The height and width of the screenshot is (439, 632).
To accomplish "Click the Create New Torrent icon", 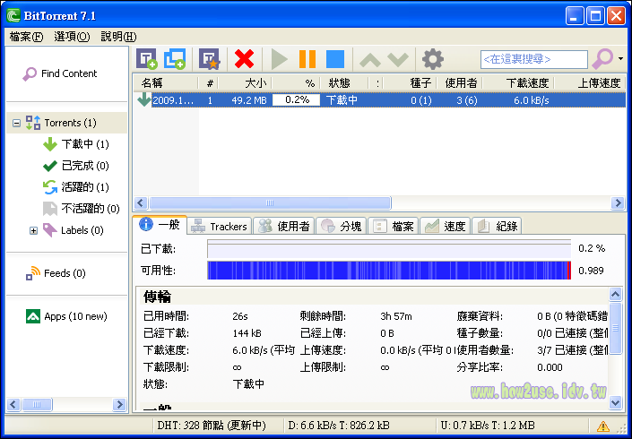I will (209, 59).
